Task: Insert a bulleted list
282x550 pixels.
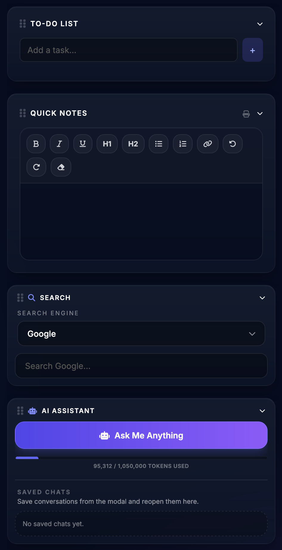Action: click(x=158, y=144)
